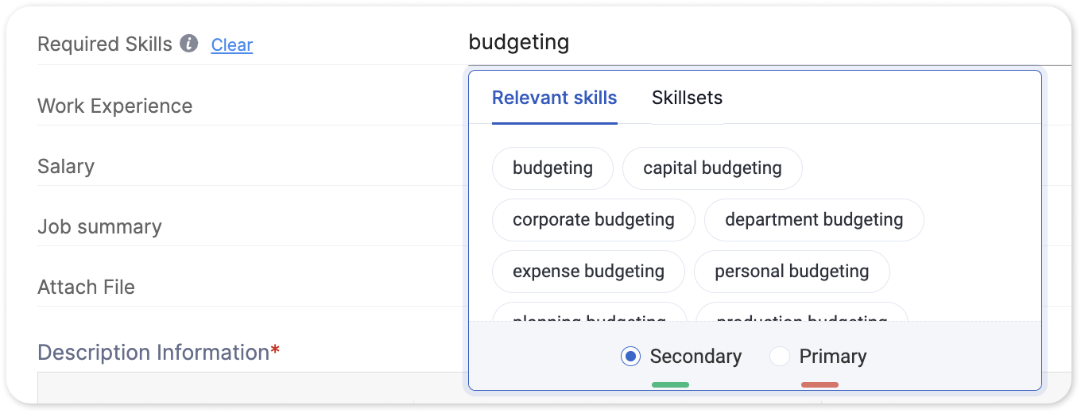The image size is (1081, 413).
Task: Add the budgeting skill chip
Action: click(552, 168)
